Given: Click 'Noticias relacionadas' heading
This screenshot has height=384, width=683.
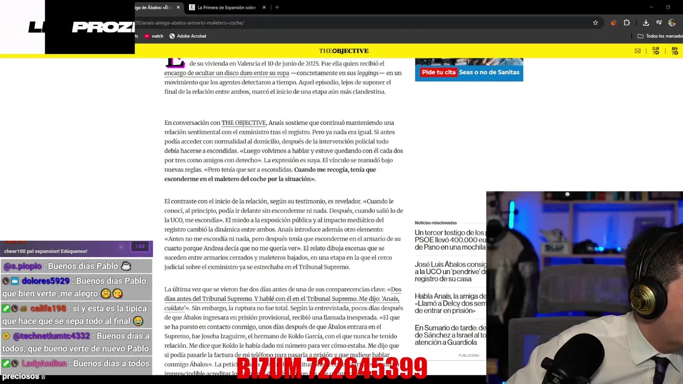Looking at the screenshot, I should click(x=435, y=223).
